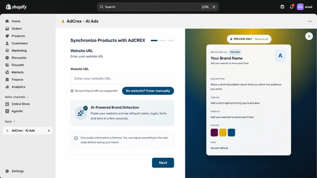Viewport: 317px width, 178px height.
Task: Open the store switcher icon in top bar
Action: click(x=282, y=7)
